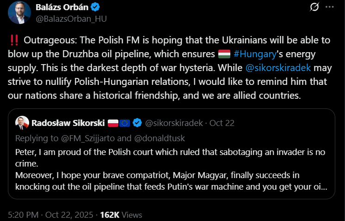345x221 pixels.
Task: Open Radosław Sikorski's avatar in quoted post
Action: pos(22,123)
